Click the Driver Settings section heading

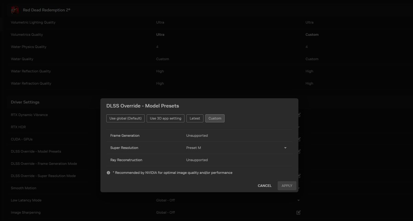(x=25, y=102)
